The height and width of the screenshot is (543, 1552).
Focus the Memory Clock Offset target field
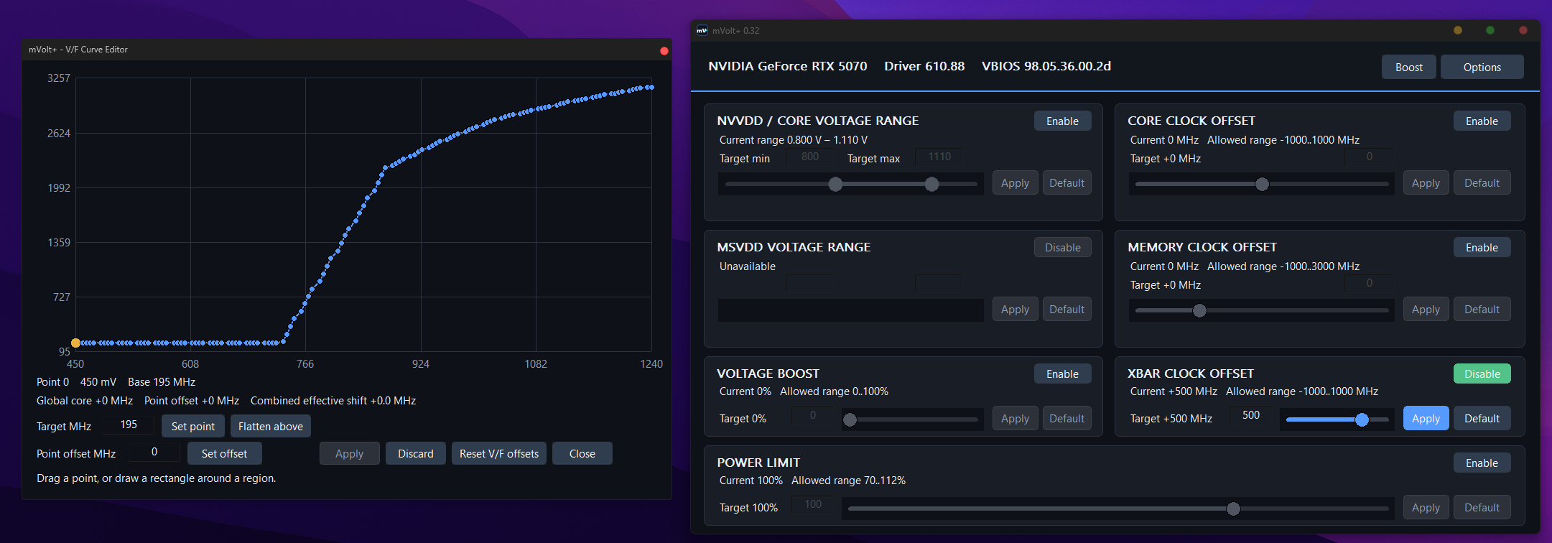(1370, 283)
